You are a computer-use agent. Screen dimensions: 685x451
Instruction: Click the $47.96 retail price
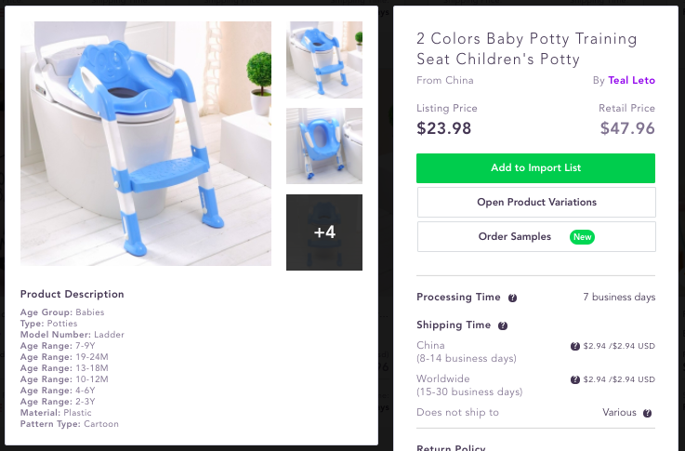[x=627, y=129]
